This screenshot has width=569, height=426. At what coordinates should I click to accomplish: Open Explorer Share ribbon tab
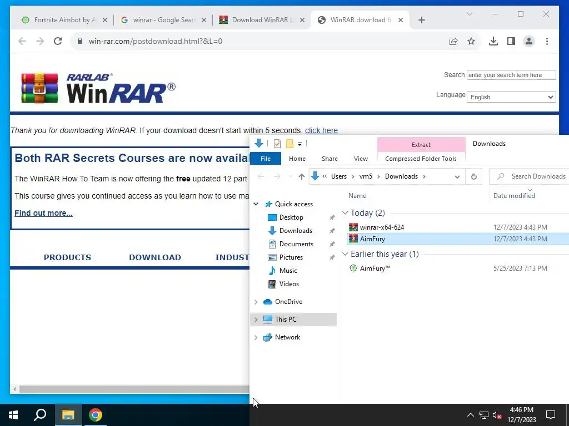[x=330, y=159]
